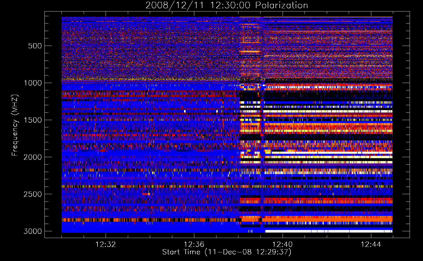The width and height of the screenshot is (423, 261).
Task: Click the 1500 frequency tick label
Action: click(x=33, y=120)
